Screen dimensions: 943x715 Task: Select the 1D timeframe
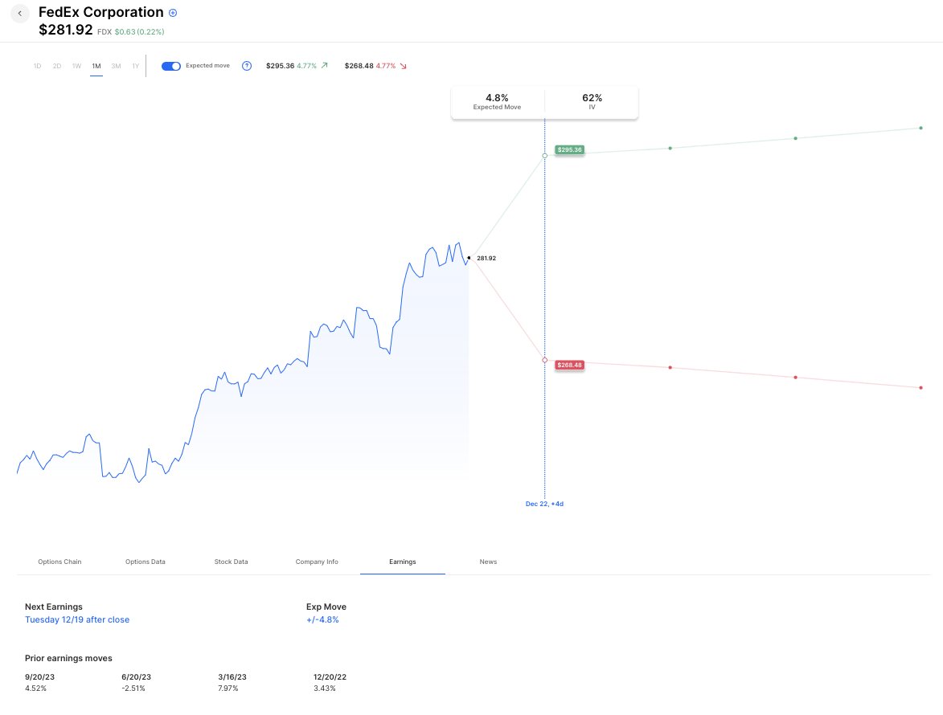(37, 66)
